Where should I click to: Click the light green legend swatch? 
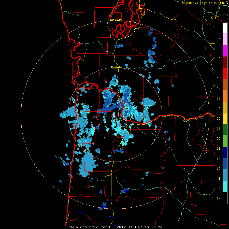tap(225, 141)
